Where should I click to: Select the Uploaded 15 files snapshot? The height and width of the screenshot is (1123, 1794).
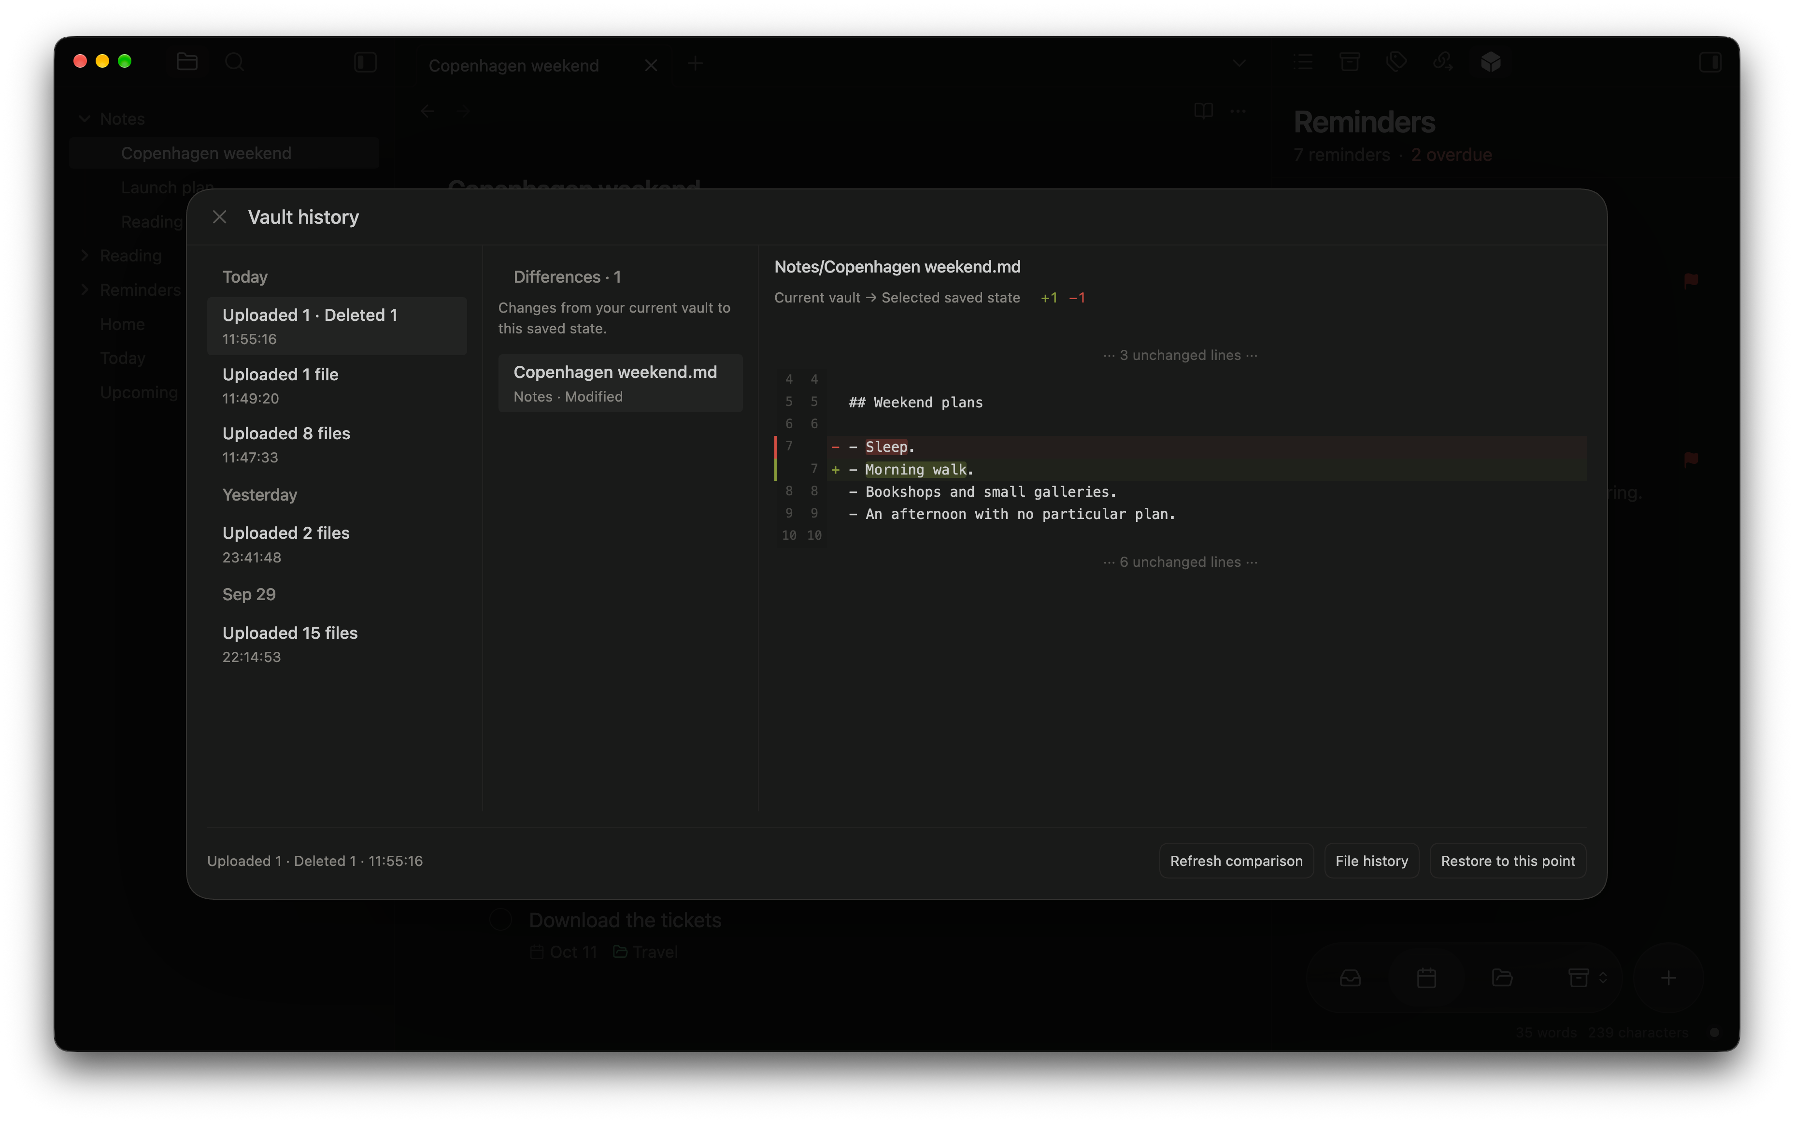click(x=336, y=644)
